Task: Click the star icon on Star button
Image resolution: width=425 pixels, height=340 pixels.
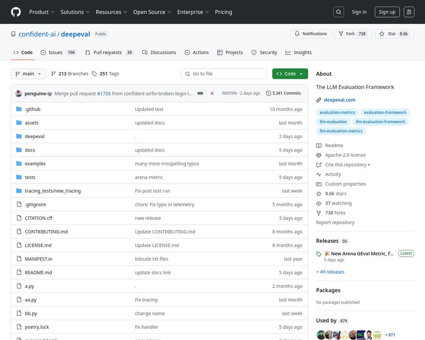Action: 382,33
